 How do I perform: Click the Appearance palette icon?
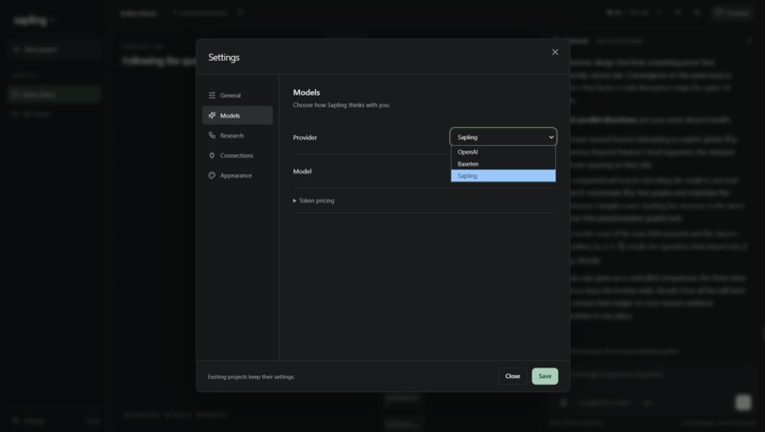[x=212, y=175]
